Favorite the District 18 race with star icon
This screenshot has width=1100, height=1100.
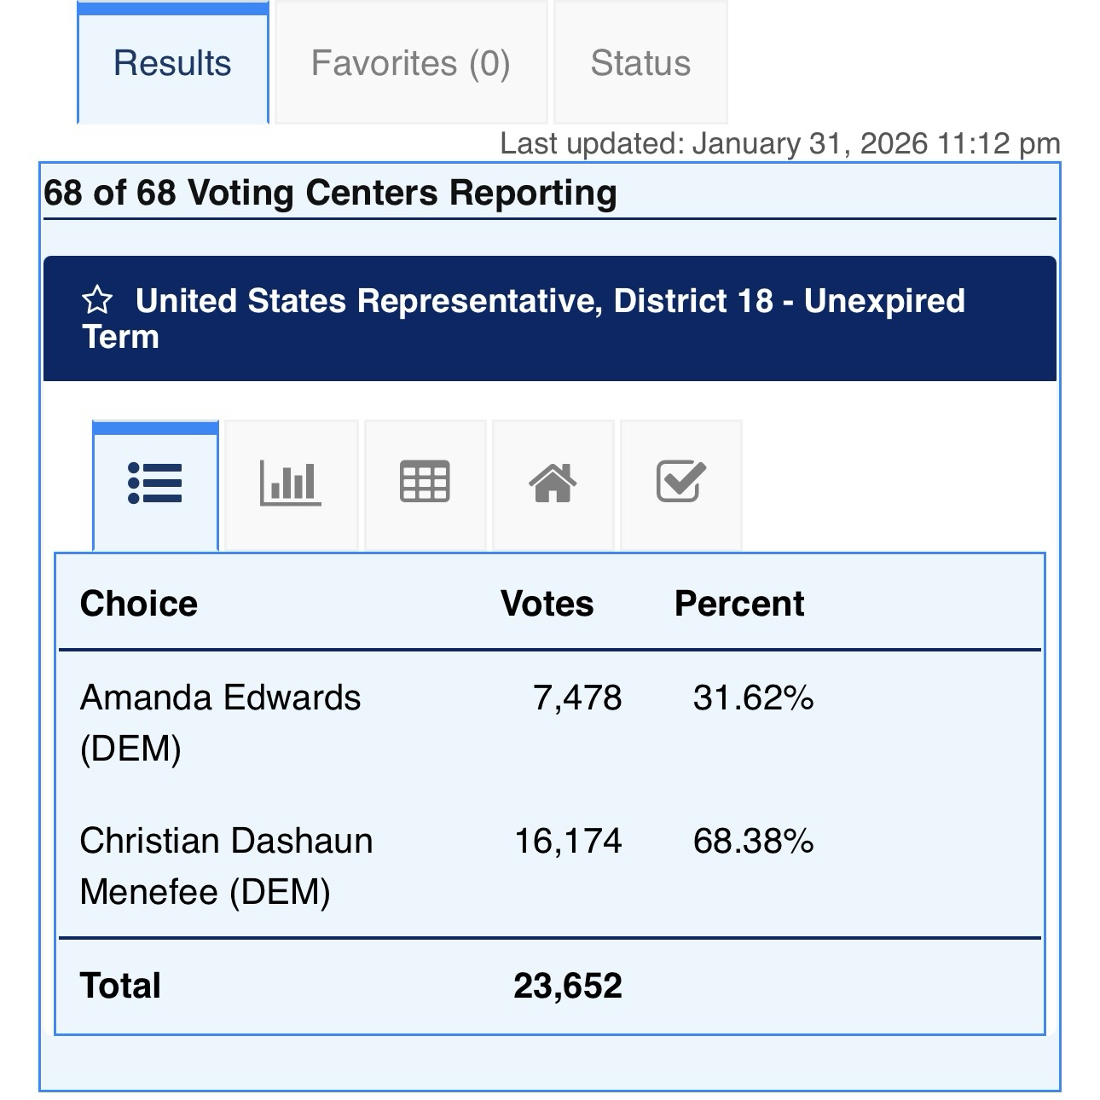pyautogui.click(x=97, y=301)
